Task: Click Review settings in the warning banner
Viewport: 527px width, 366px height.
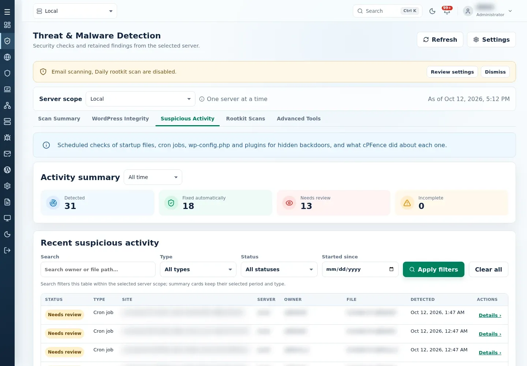Action: 452,72
